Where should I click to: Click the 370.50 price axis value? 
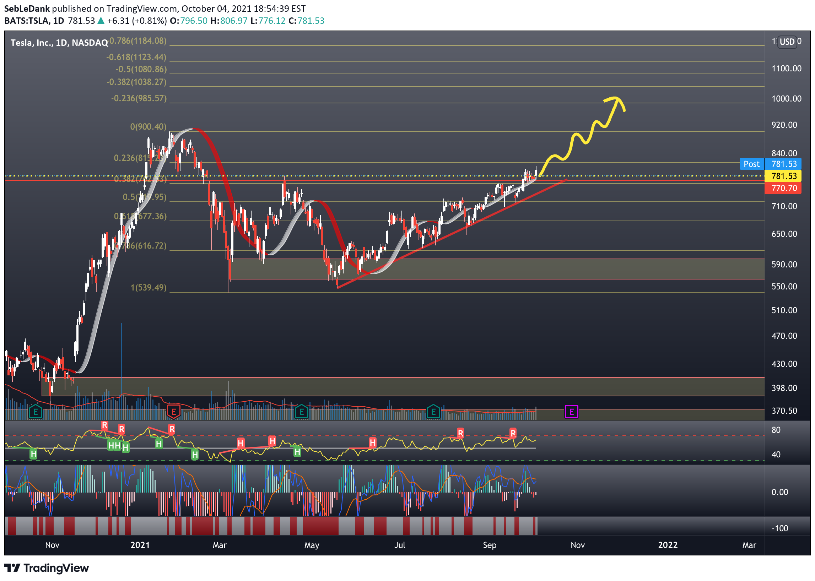[x=784, y=411]
